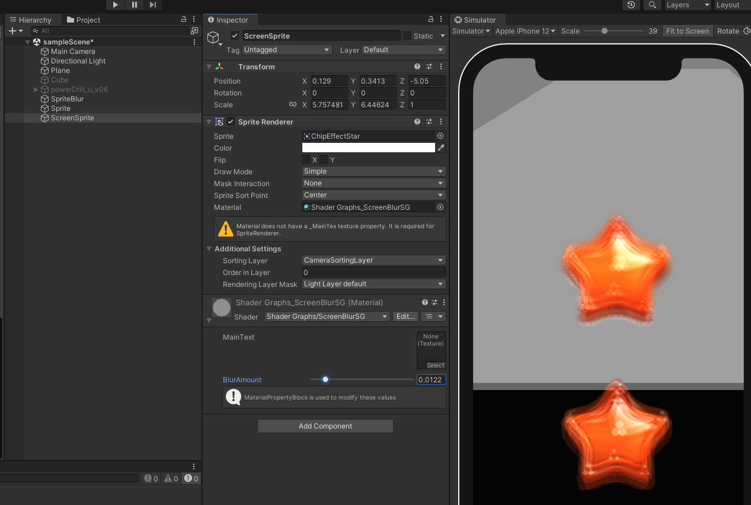Advance one frame with the Step button

point(153,5)
